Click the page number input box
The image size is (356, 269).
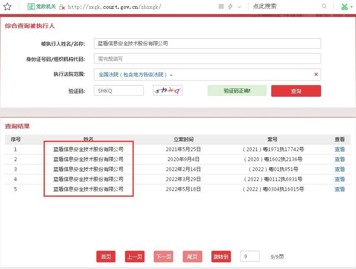coord(250,256)
